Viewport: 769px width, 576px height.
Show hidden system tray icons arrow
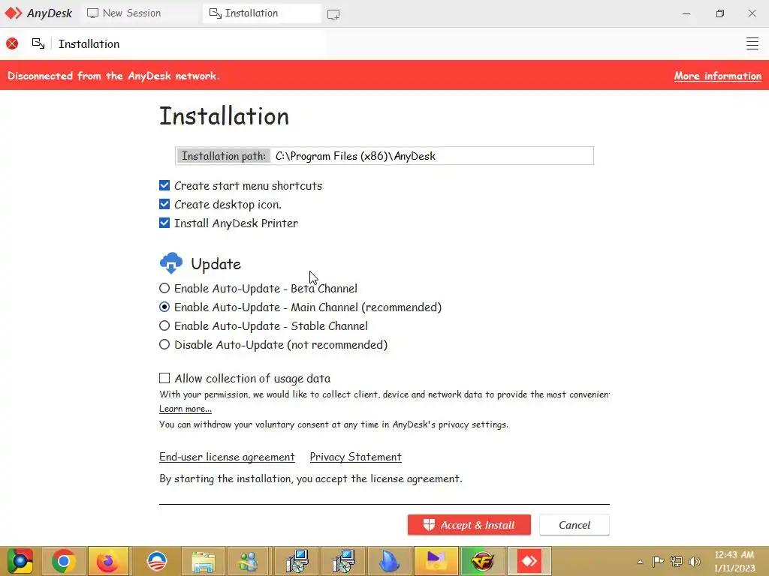point(640,562)
